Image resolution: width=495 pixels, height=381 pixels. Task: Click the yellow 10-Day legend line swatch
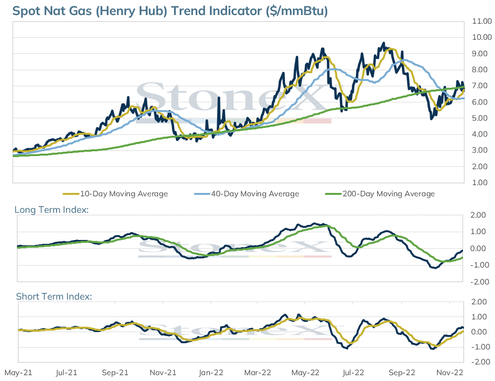pos(71,194)
